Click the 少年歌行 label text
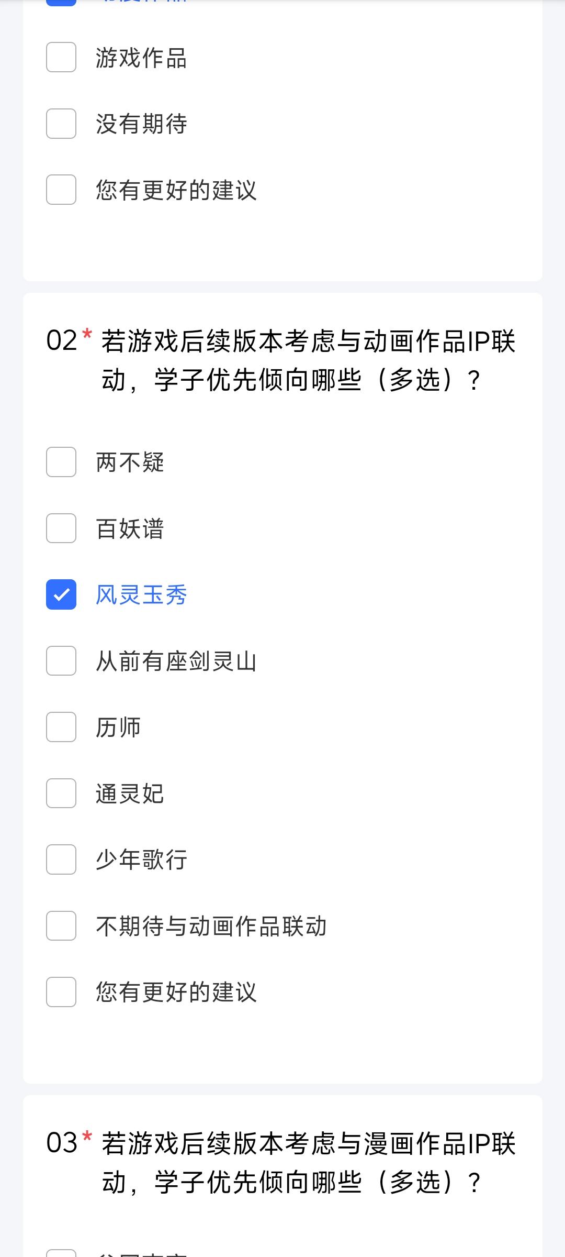This screenshot has width=565, height=1257. point(141,860)
